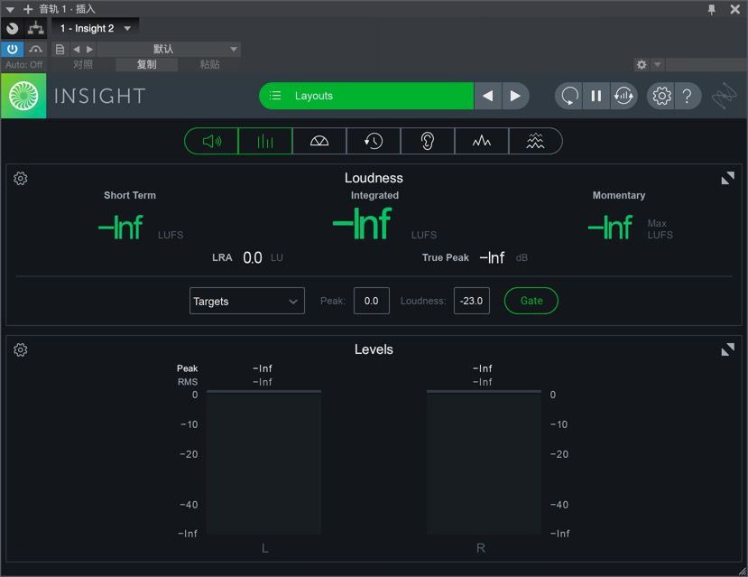Open Insight global settings gear

click(x=661, y=96)
